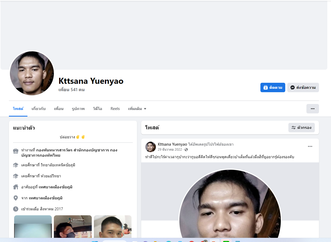The image size is (331, 242).
Task: Click the briefcase workplace icon
Action: click(16, 151)
